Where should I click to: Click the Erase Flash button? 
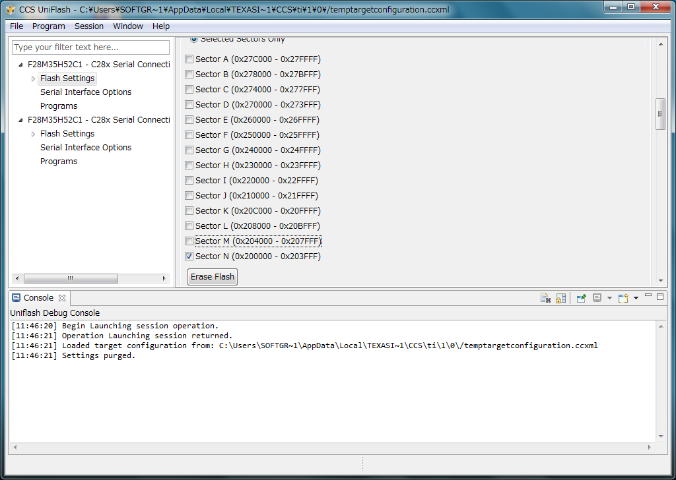pos(213,277)
